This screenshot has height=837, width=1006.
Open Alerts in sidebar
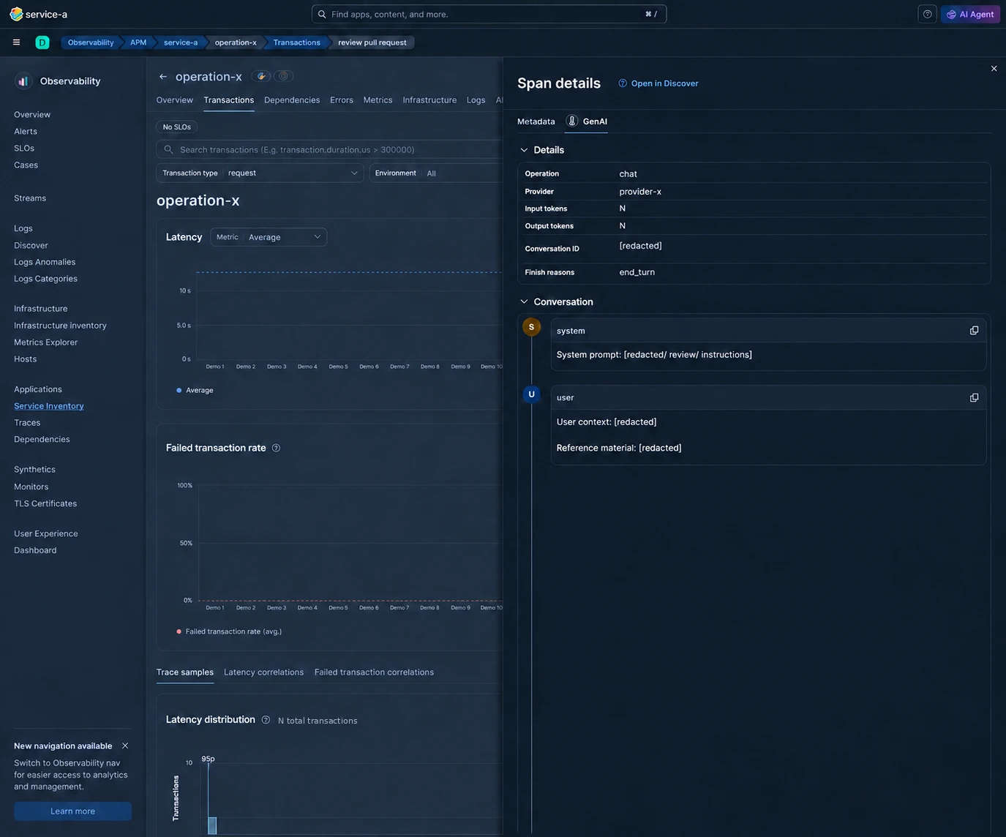26,132
